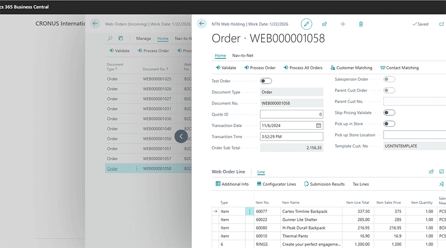The height and width of the screenshot is (248, 446).
Task: Click the Item Line Total column header
Action: click(x=357, y=202)
